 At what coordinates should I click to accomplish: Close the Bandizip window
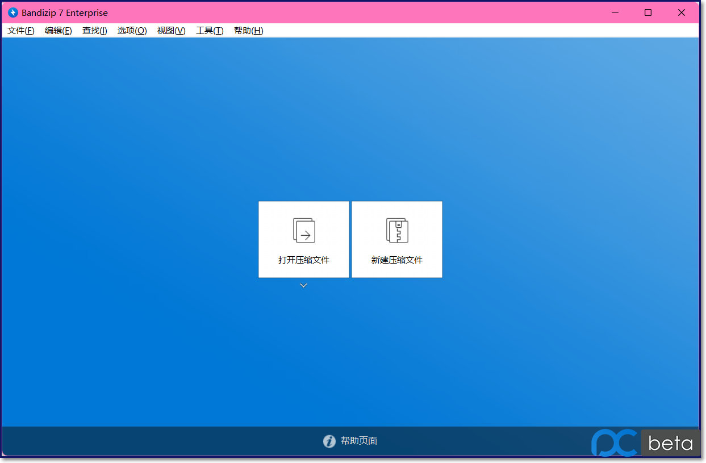pyautogui.click(x=682, y=12)
